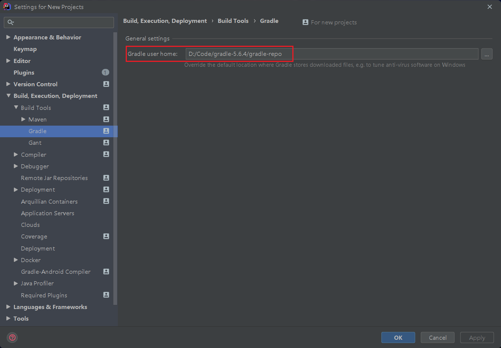Image resolution: width=501 pixels, height=348 pixels.
Task: Collapse the Build Tools arrow
Action: [x=16, y=107]
